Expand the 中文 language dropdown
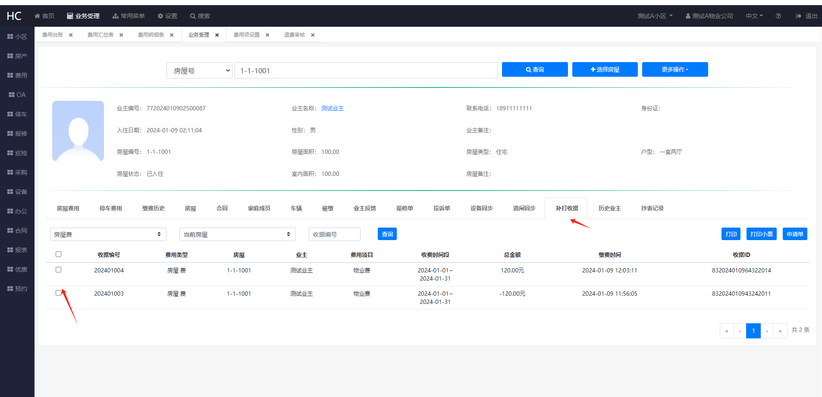Screen dimensions: 822x397 754,16
